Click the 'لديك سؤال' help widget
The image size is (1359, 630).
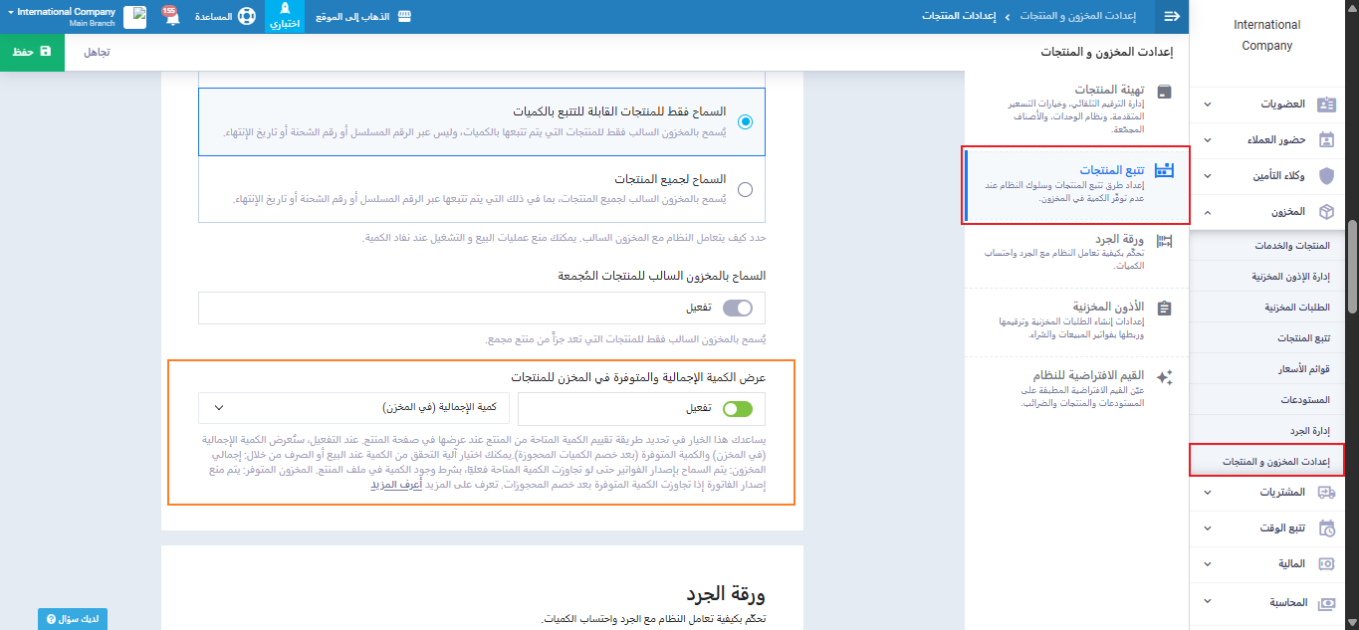point(73,619)
